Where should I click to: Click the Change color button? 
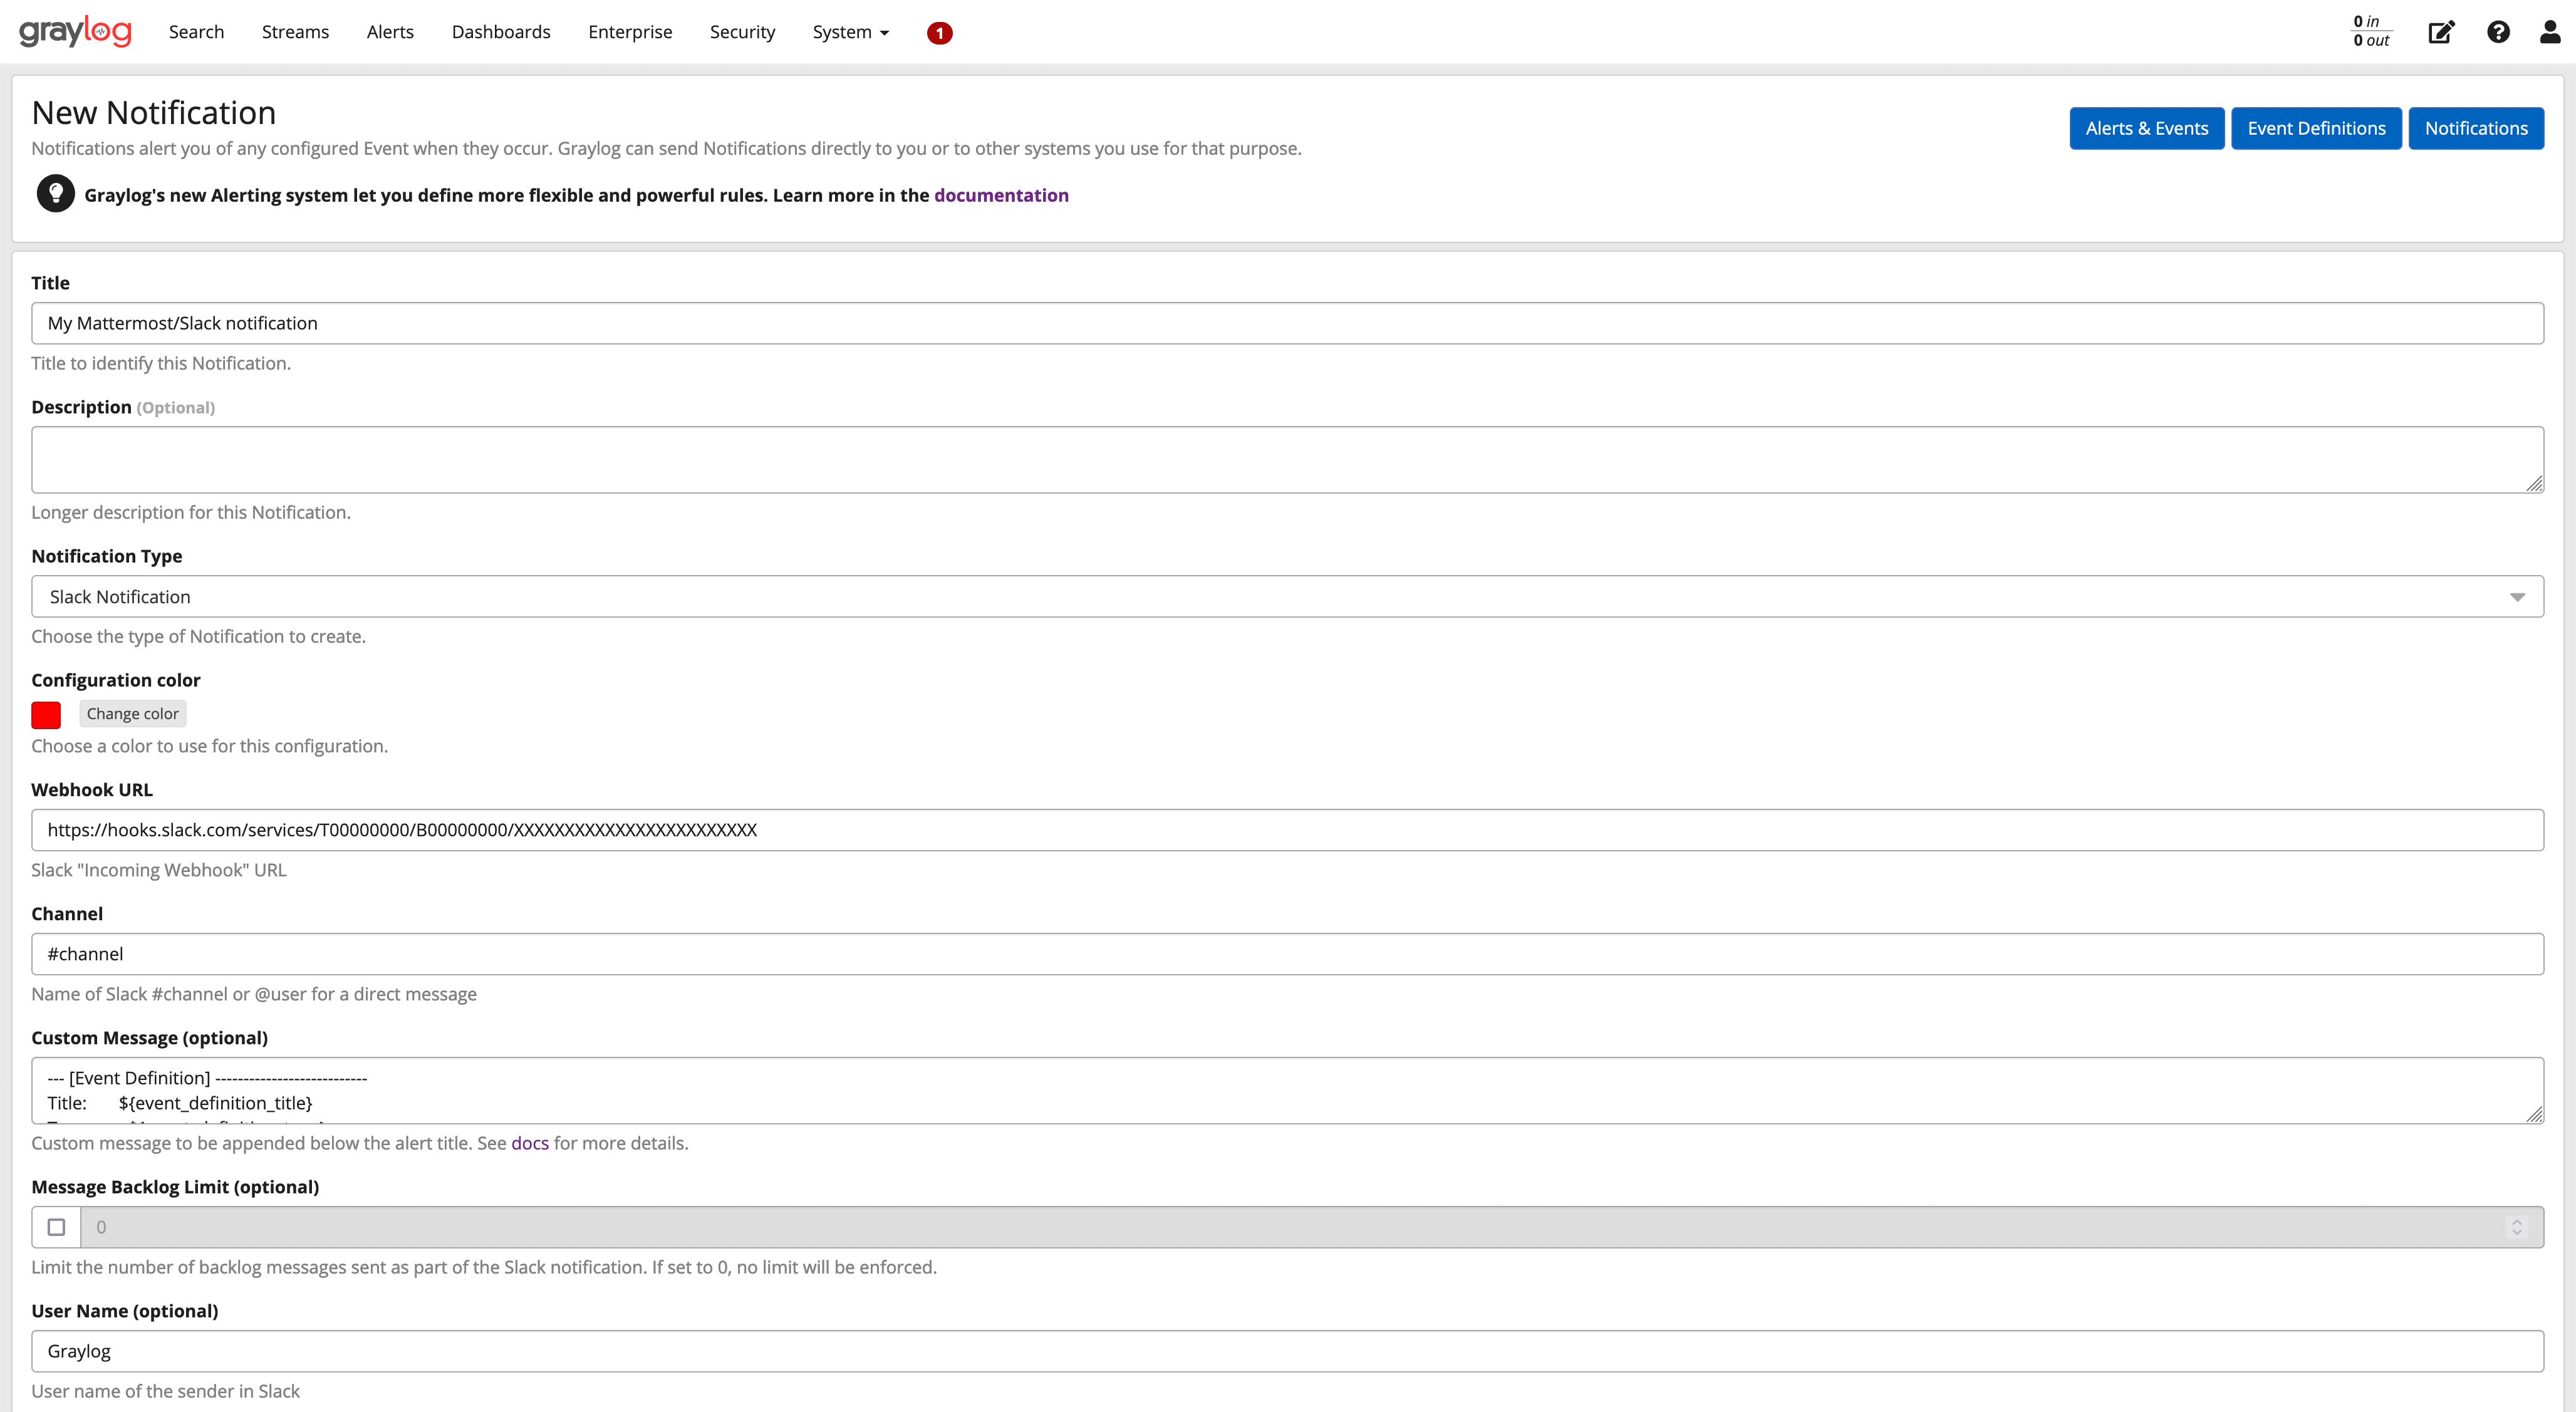pos(132,713)
